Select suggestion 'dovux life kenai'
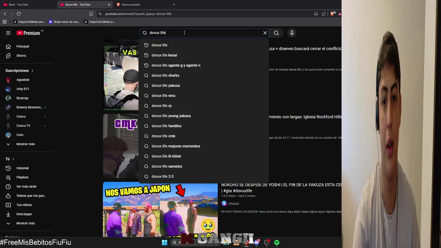This screenshot has width=441, height=248. tap(203, 55)
